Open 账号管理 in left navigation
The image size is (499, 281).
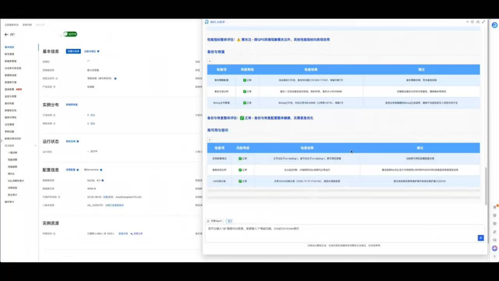(9, 54)
